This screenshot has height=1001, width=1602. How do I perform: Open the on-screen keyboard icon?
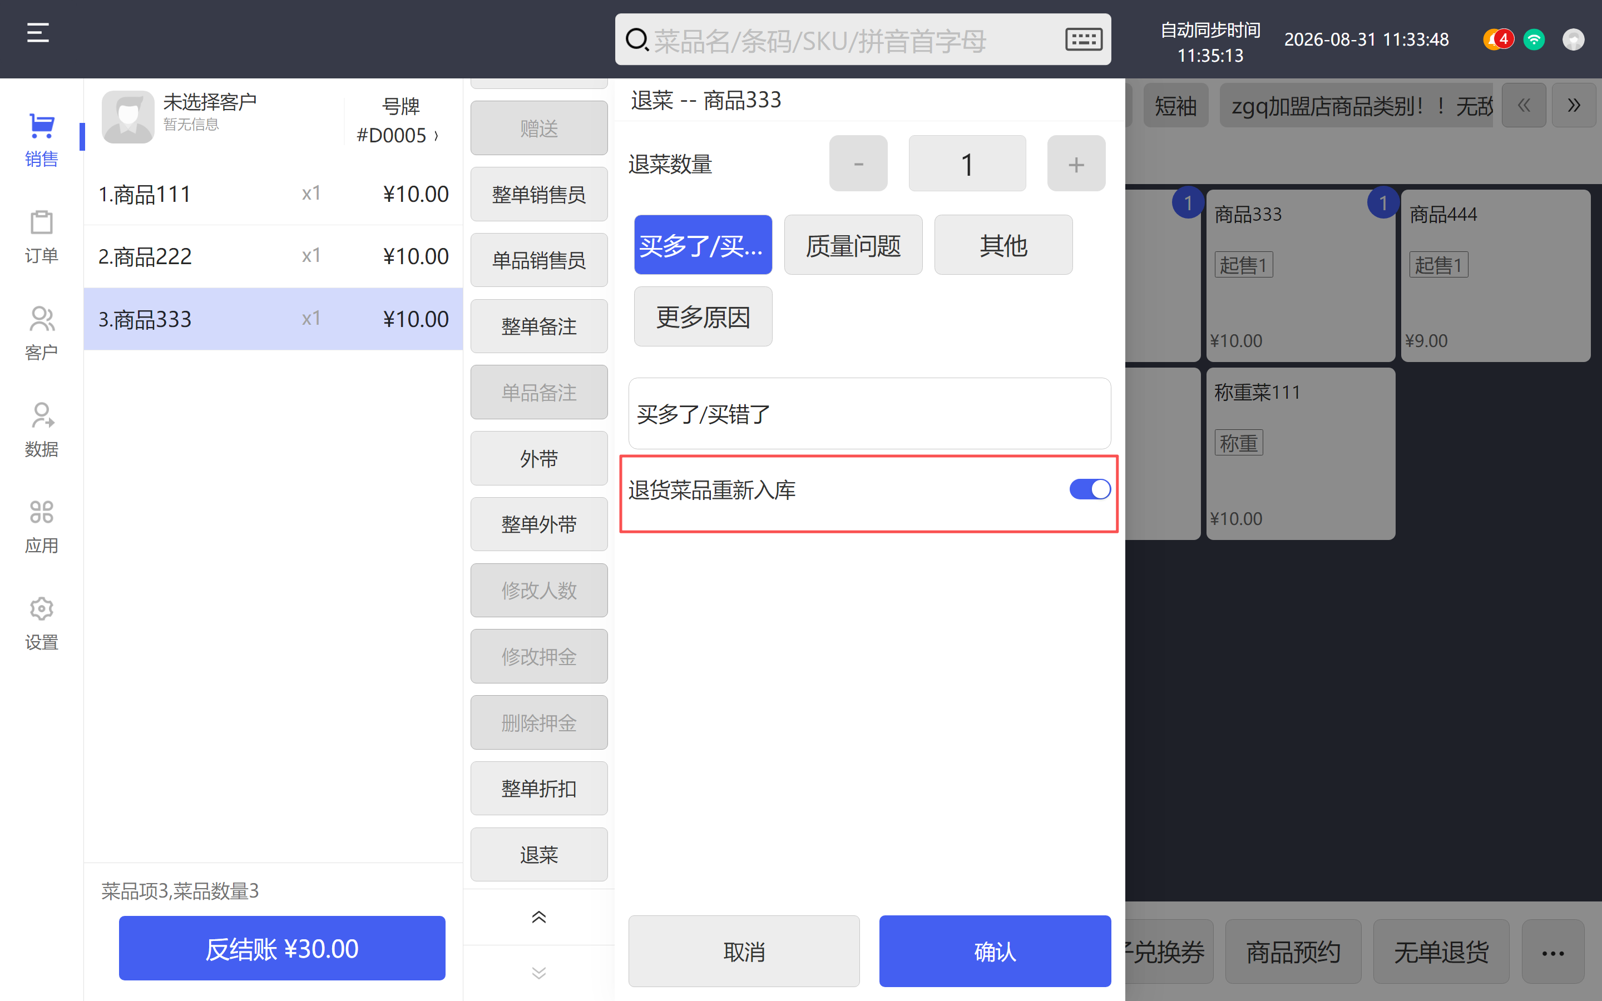pyautogui.click(x=1083, y=39)
